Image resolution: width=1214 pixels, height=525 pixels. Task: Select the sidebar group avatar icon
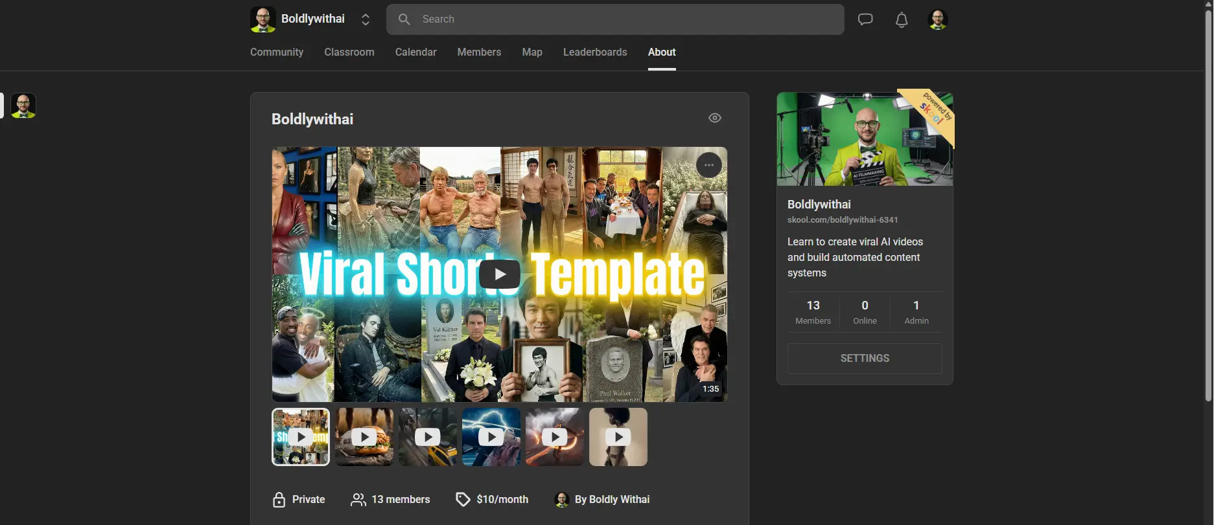23,105
